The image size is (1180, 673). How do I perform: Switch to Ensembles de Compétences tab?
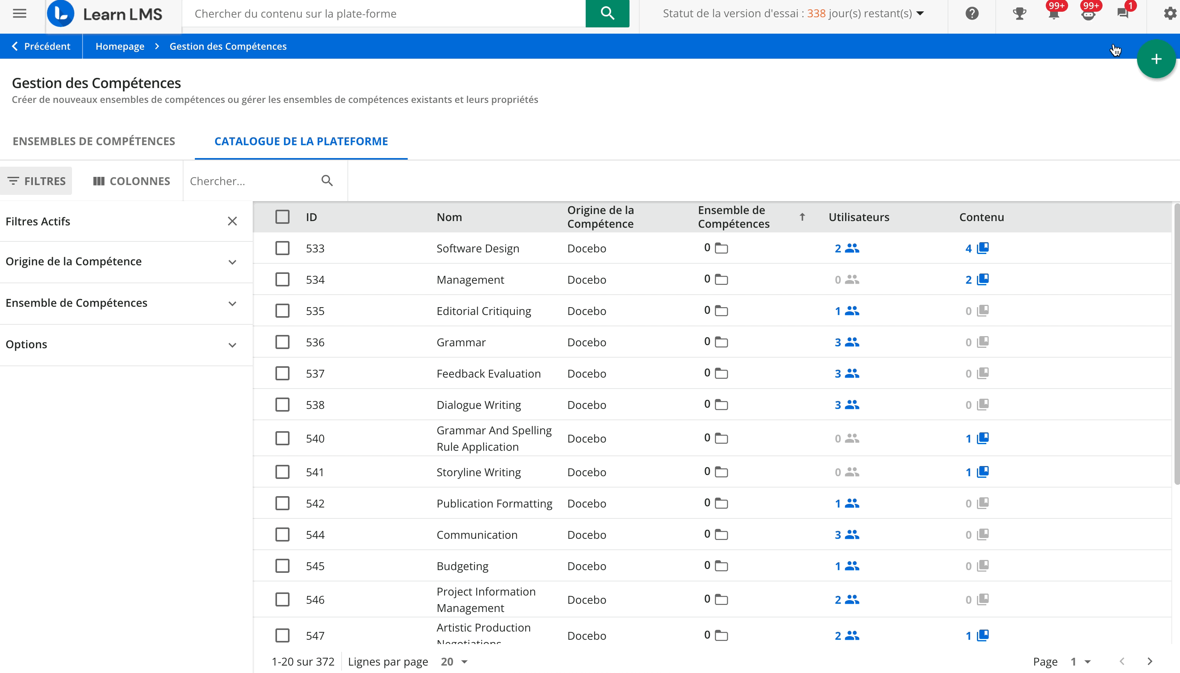(x=94, y=141)
